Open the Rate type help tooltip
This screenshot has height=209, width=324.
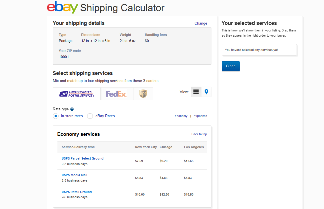[x=72, y=109]
